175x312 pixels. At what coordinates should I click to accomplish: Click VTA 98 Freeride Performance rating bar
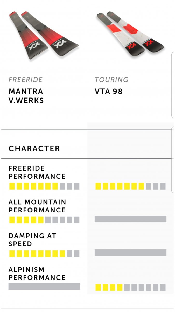click(x=130, y=186)
